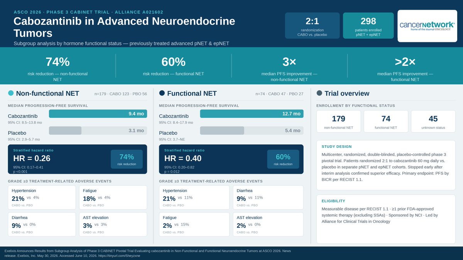This screenshot has width=463, height=260.
Task: Click the Cancer Network logo
Action: pyautogui.click(x=427, y=26)
